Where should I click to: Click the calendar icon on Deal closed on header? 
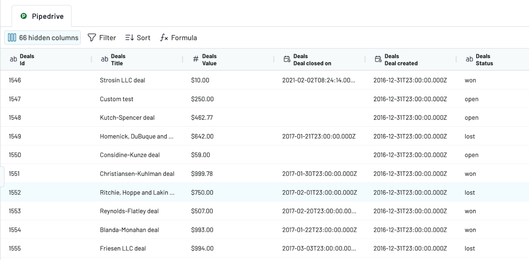pyautogui.click(x=287, y=59)
